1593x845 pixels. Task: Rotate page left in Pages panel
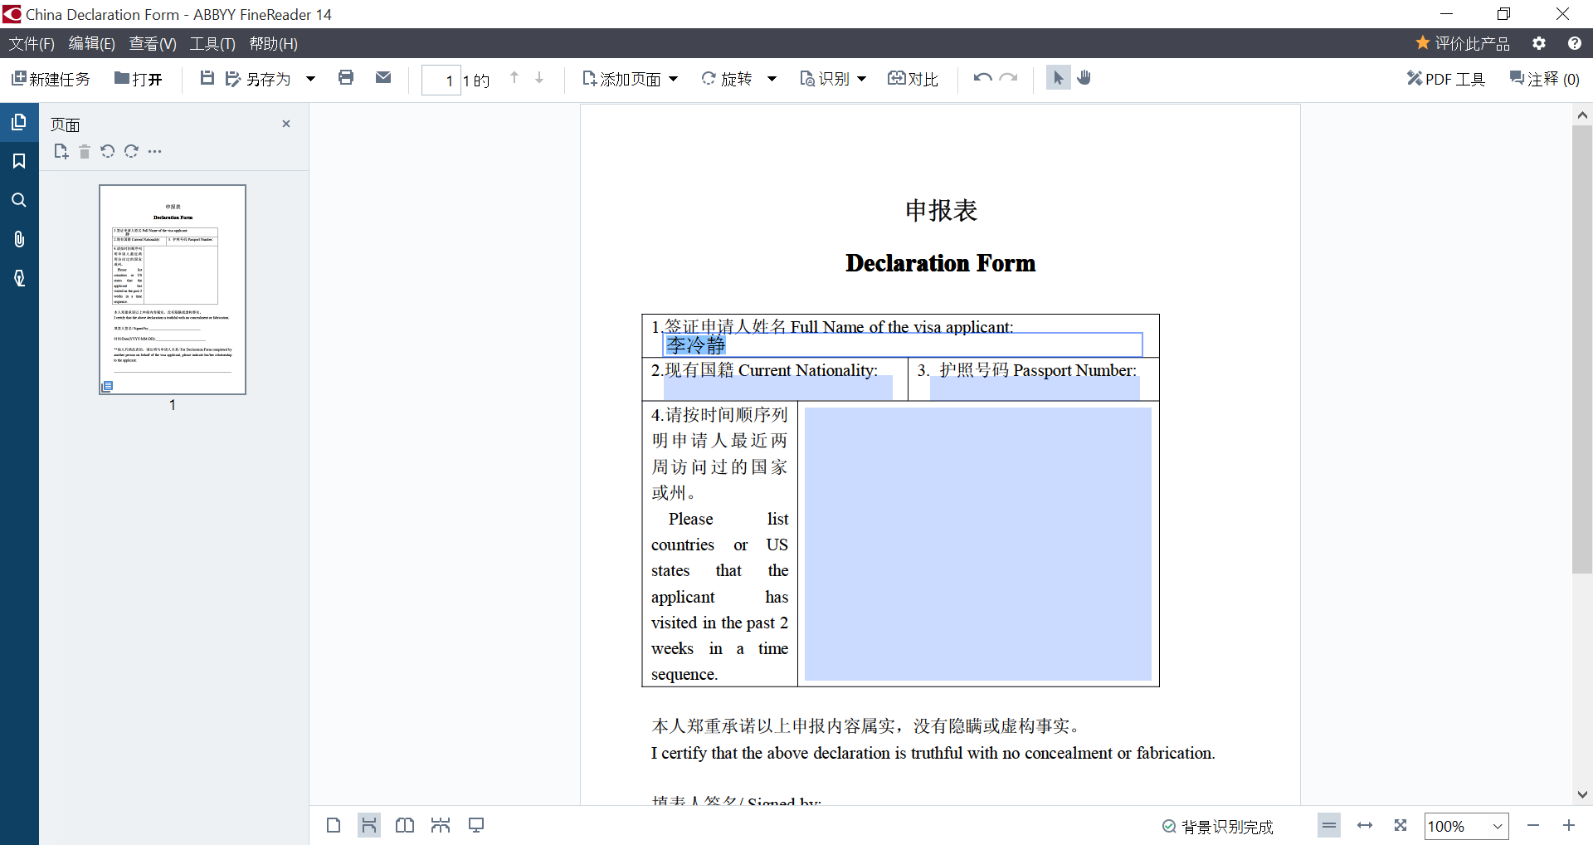(107, 151)
